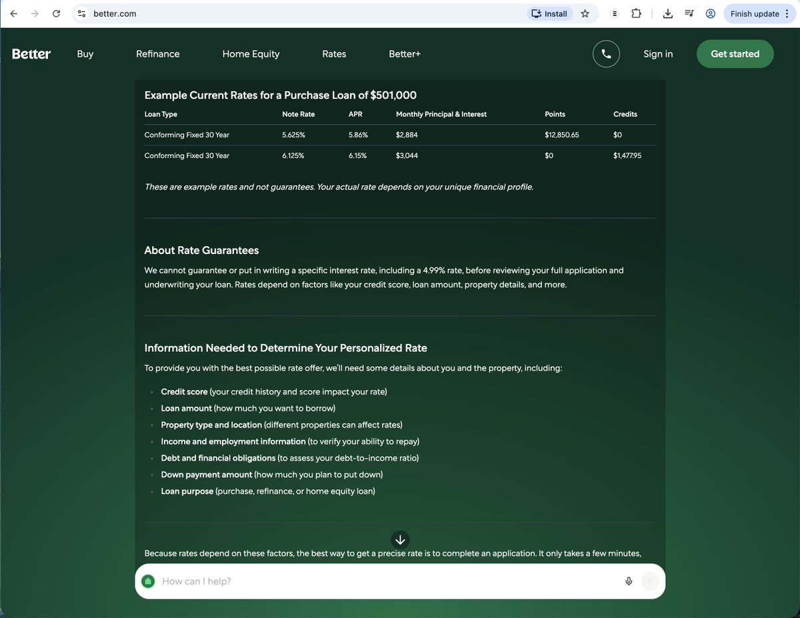Image resolution: width=800 pixels, height=618 pixels.
Task: Click the Install app button
Action: coord(549,13)
